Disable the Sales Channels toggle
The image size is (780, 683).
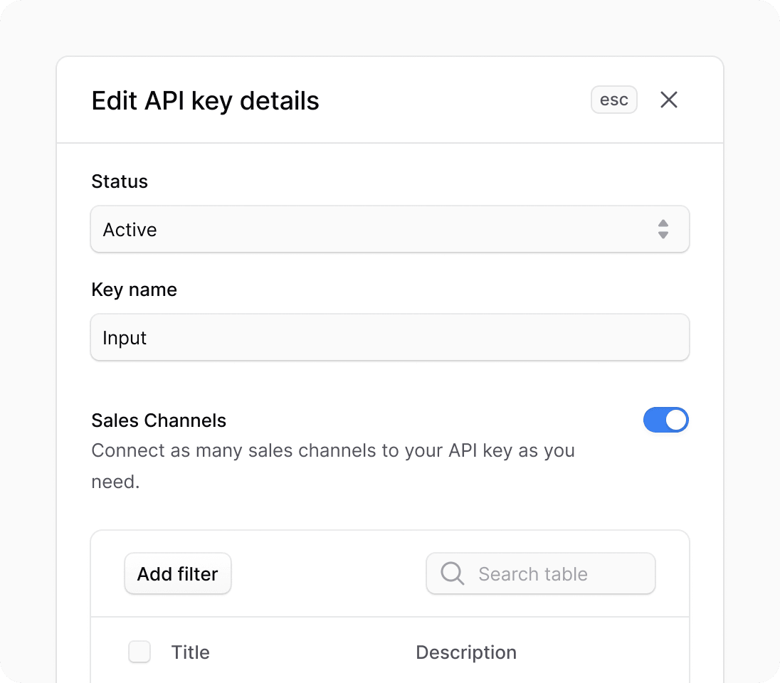666,420
